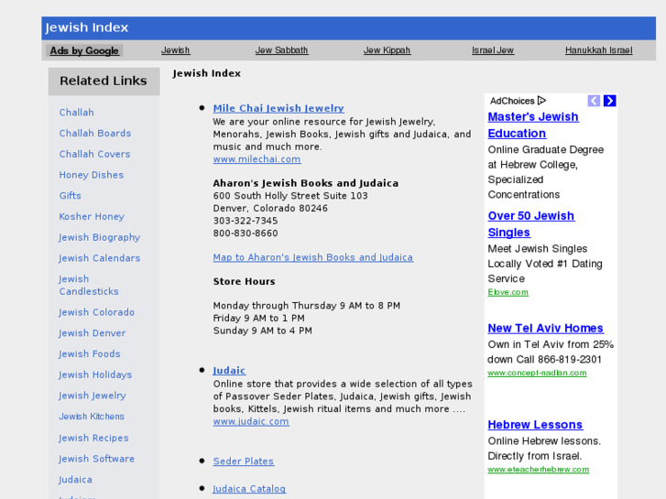Open the Ads by Google label
This screenshot has height=499, width=666.
click(x=84, y=50)
